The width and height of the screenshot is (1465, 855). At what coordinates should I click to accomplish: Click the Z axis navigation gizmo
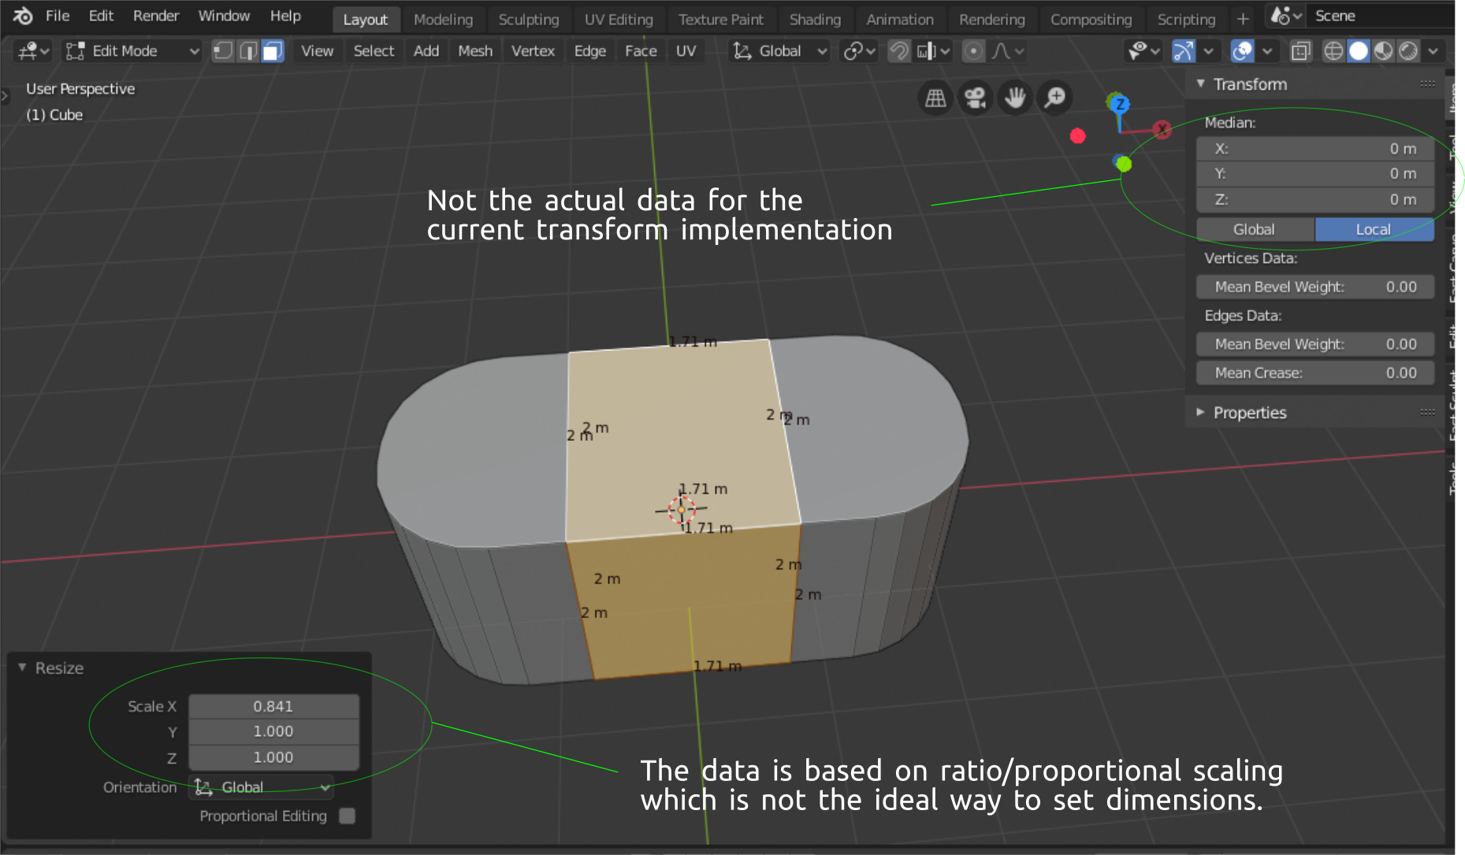(x=1120, y=104)
